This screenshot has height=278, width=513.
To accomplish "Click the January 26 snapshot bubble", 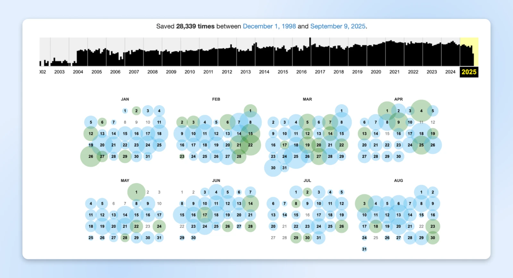I will coord(91,156).
